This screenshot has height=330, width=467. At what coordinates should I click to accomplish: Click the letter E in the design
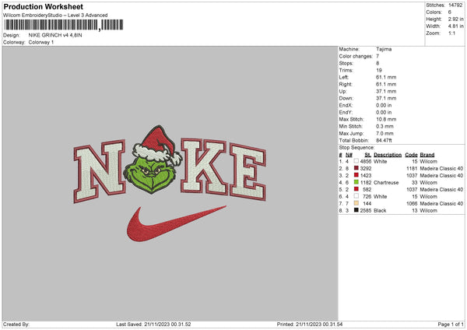(248, 172)
